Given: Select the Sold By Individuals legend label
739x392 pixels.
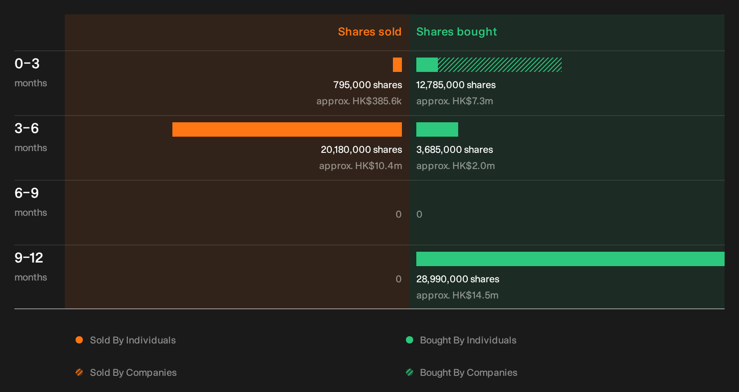Looking at the screenshot, I should click(133, 340).
